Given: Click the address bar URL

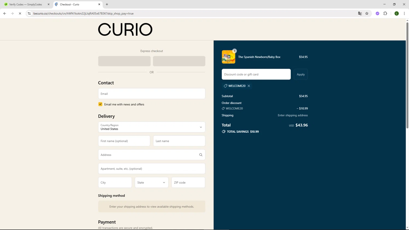Looking at the screenshot, I should (x=83, y=13).
